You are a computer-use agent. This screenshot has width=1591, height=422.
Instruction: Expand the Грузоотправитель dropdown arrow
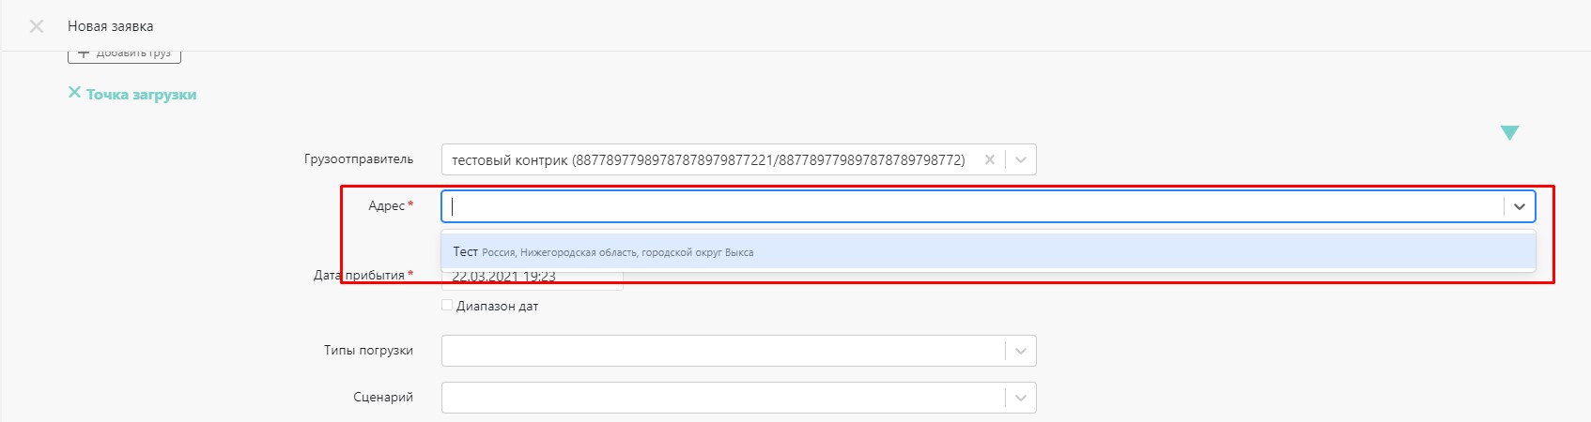pyautogui.click(x=1021, y=159)
